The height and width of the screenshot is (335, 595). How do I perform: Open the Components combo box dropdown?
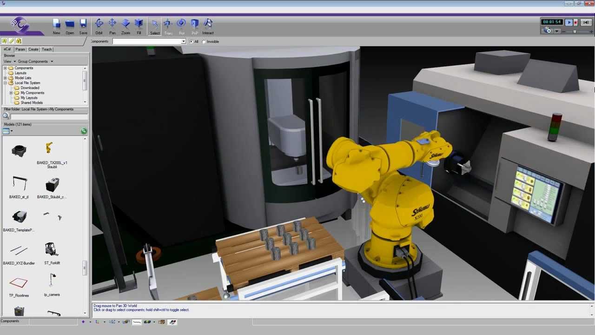[x=184, y=41]
